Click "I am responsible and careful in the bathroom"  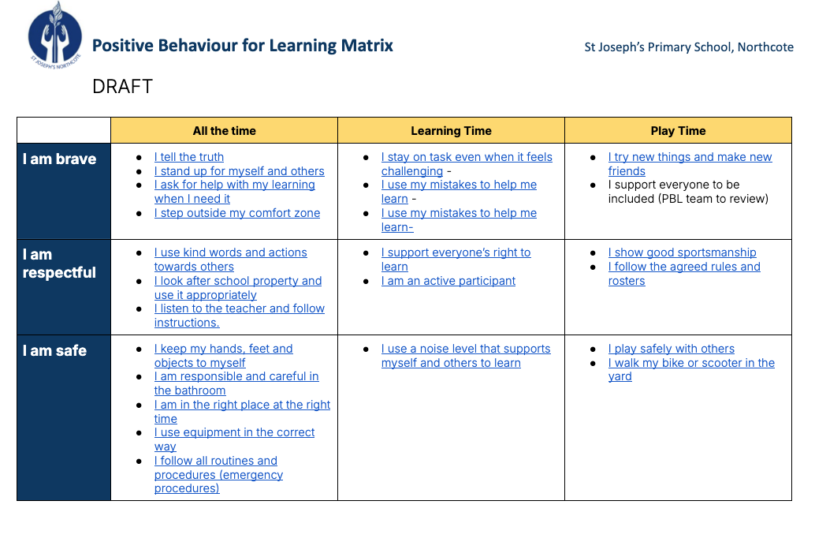point(236,383)
